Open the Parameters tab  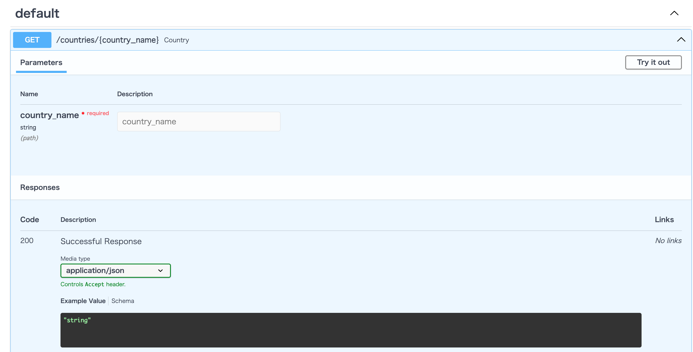pyautogui.click(x=41, y=63)
